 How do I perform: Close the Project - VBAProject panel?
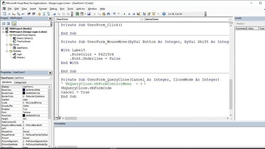tap(50, 18)
